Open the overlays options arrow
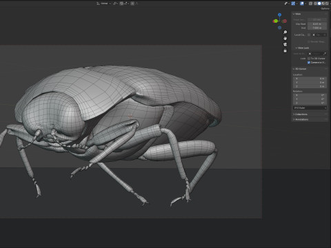 pos(305,3)
